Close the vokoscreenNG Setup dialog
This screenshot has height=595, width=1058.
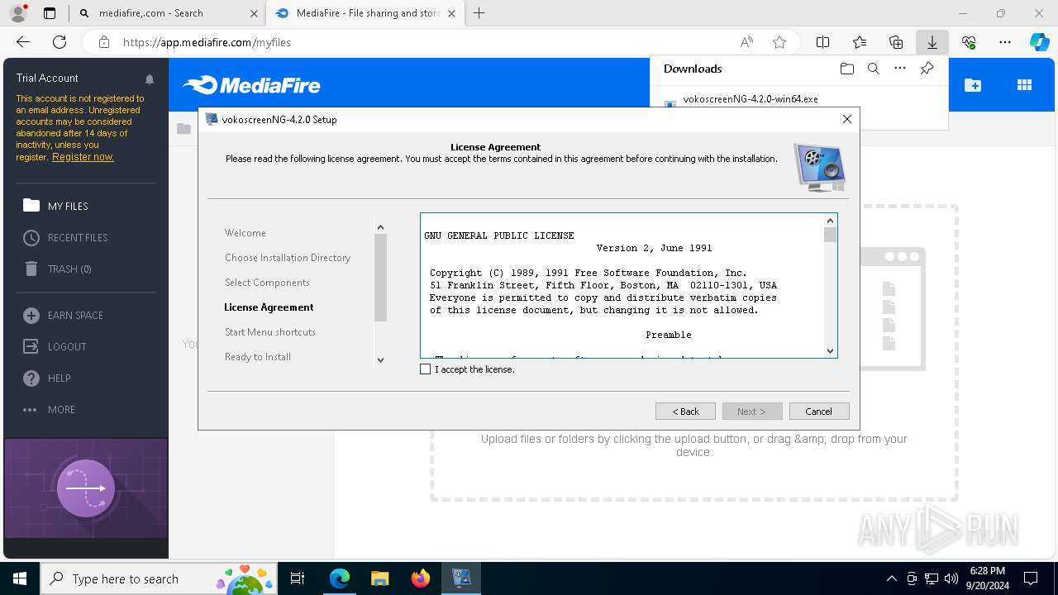click(x=846, y=119)
